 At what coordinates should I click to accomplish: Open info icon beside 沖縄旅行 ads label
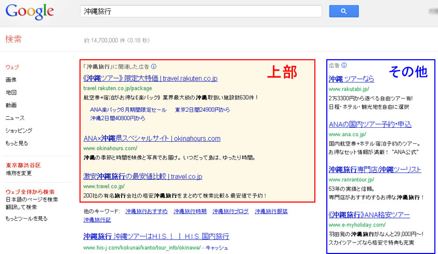(x=154, y=66)
